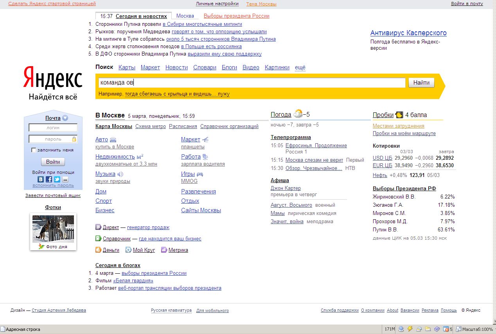Viewport: 496px width, 334px height.
Task: Open the Телепрограмма heading link
Action: [291, 137]
